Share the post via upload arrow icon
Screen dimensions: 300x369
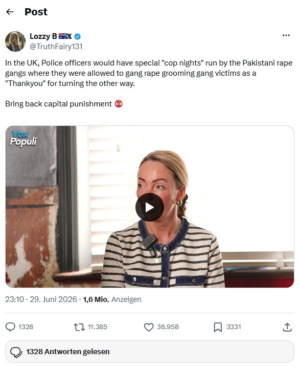pyautogui.click(x=287, y=327)
